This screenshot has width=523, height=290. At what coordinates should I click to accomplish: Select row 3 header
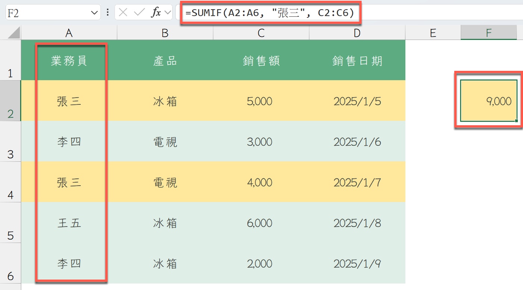pos(10,142)
